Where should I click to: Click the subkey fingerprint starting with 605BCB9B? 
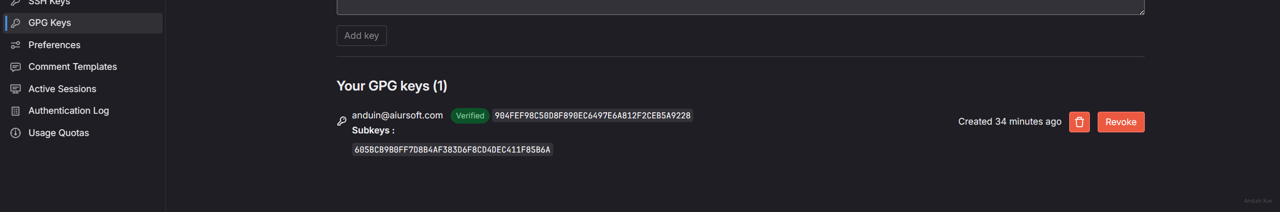click(x=452, y=150)
